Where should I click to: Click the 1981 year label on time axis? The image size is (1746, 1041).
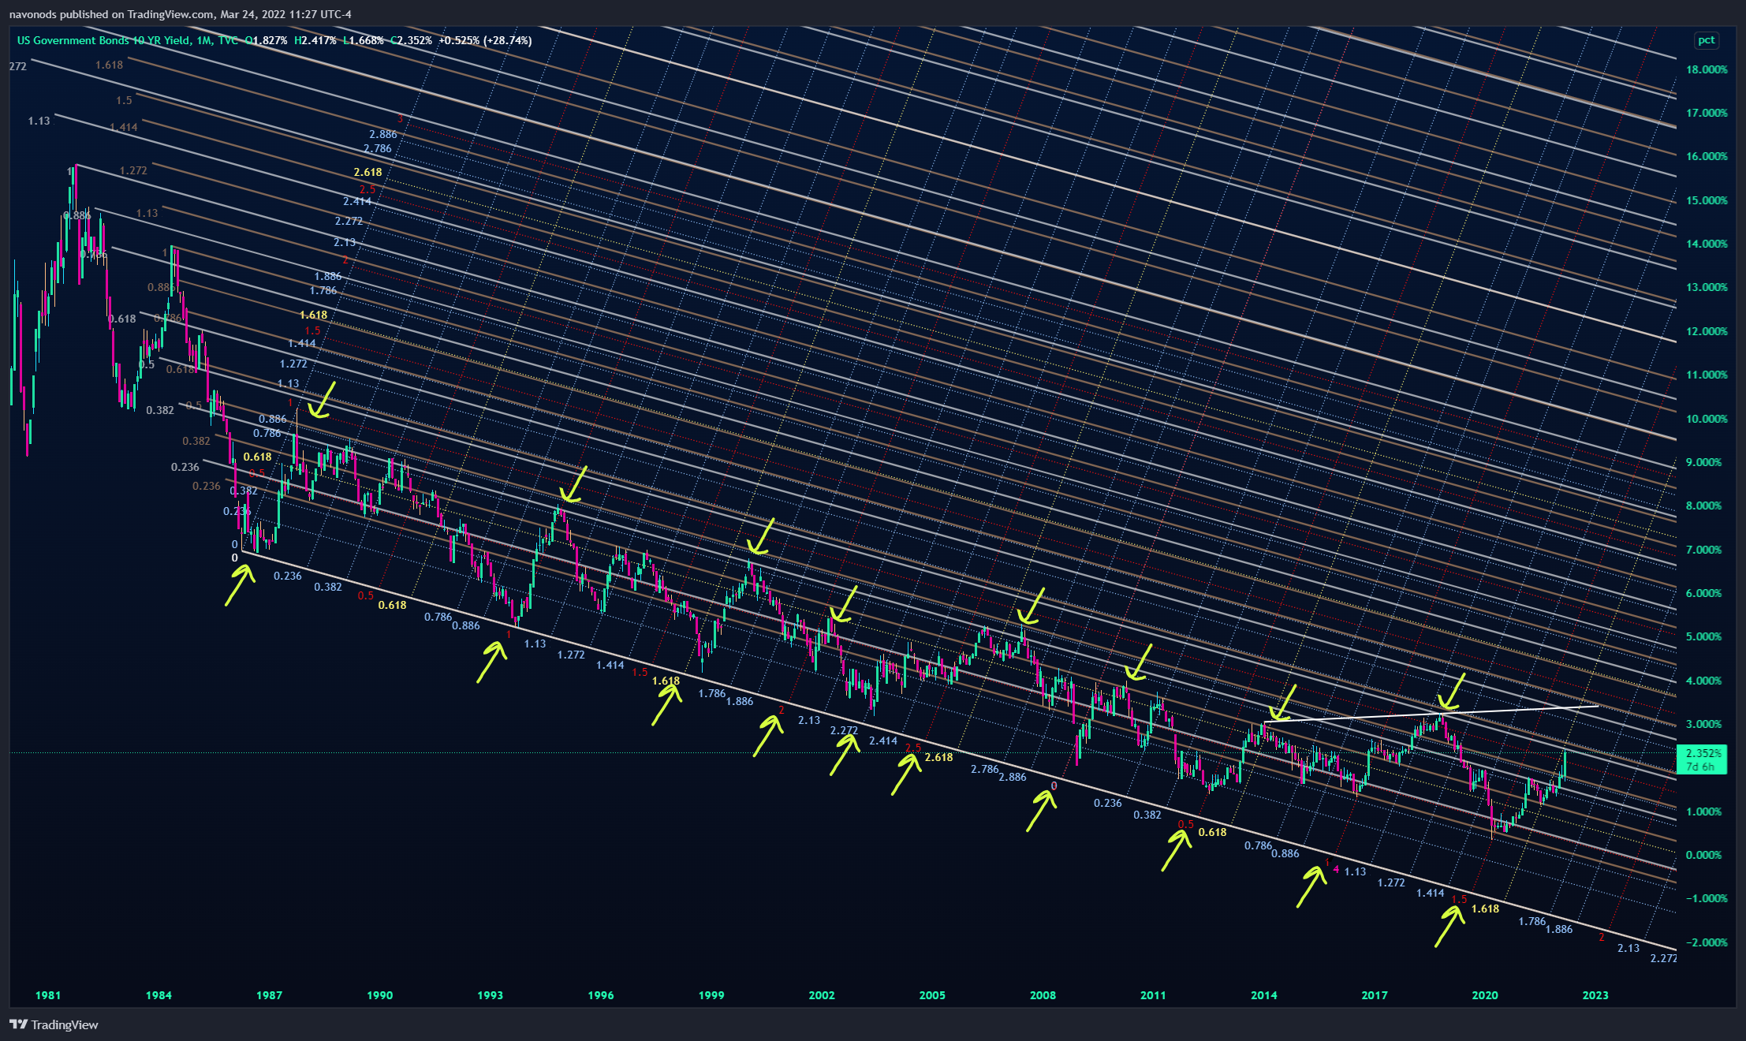48,995
